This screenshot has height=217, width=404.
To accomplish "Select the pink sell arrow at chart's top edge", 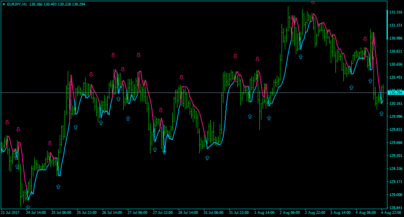I will tap(313, 2).
